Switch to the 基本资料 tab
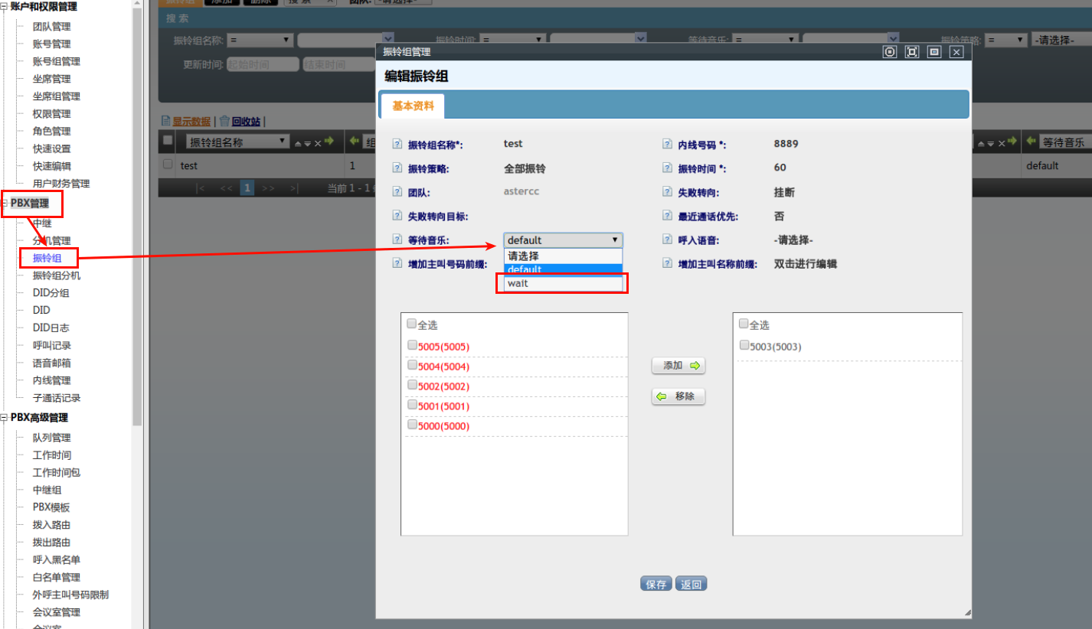1092x629 pixels. point(413,106)
